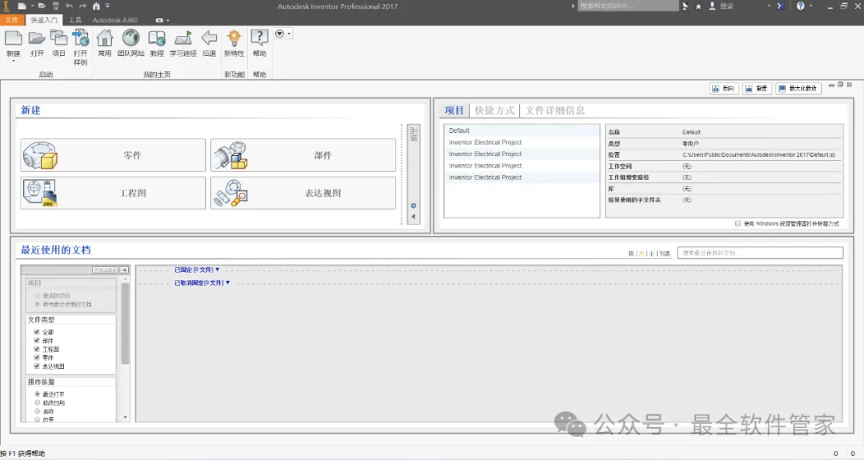This screenshot has width=864, height=460.
Task: Collapse the New panel with left arrow
Action: (414, 217)
